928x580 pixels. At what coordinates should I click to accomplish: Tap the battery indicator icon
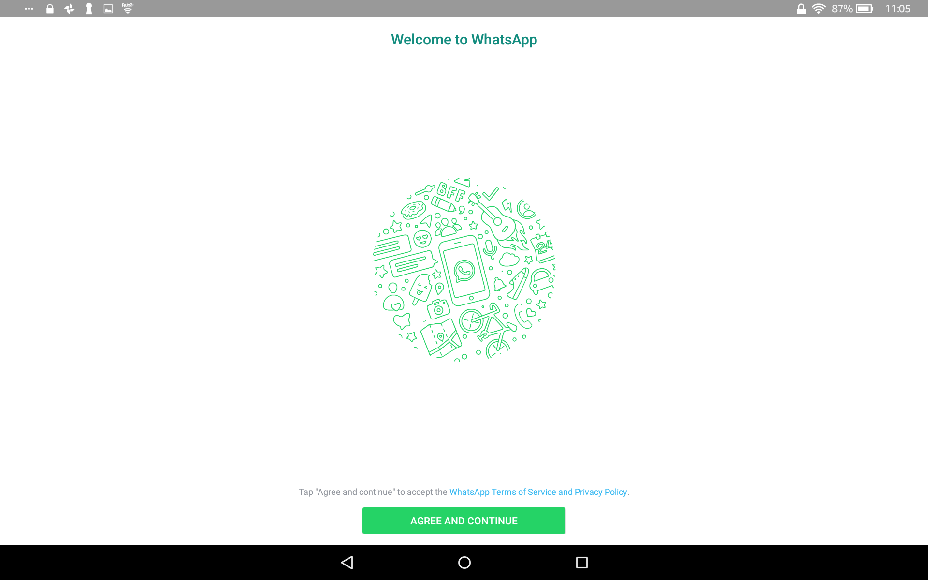click(x=864, y=9)
